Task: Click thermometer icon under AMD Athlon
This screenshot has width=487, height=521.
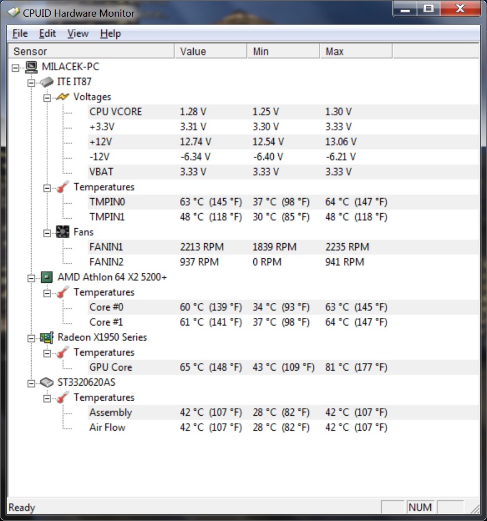Action: 62,292
